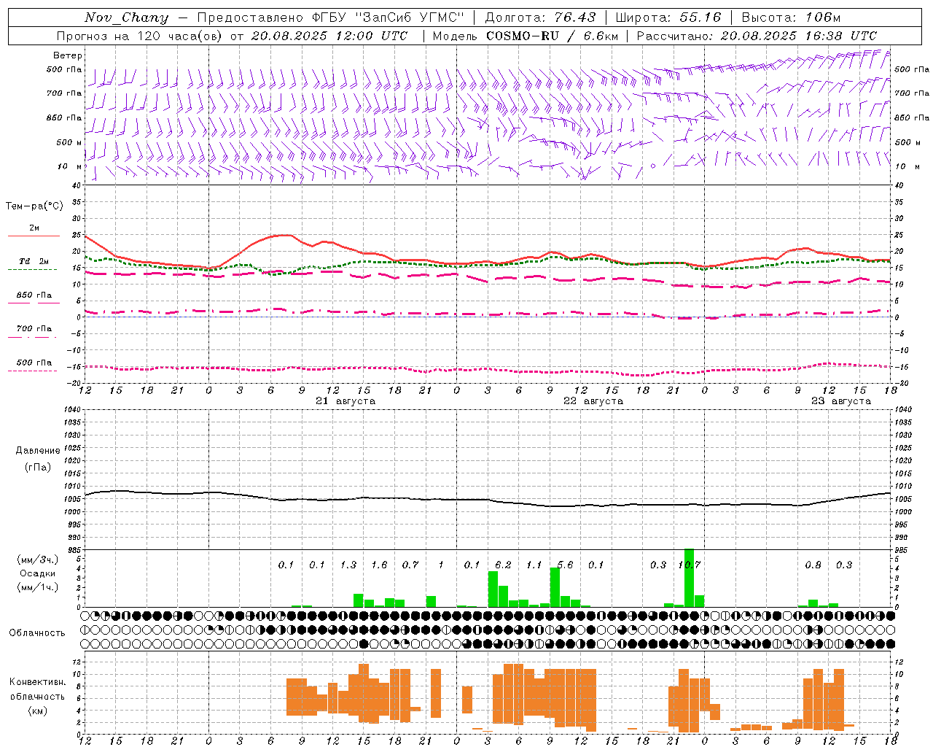This screenshot has width=933, height=747.
Task: Click the "0.8" precipitation total value
Action: (x=813, y=565)
